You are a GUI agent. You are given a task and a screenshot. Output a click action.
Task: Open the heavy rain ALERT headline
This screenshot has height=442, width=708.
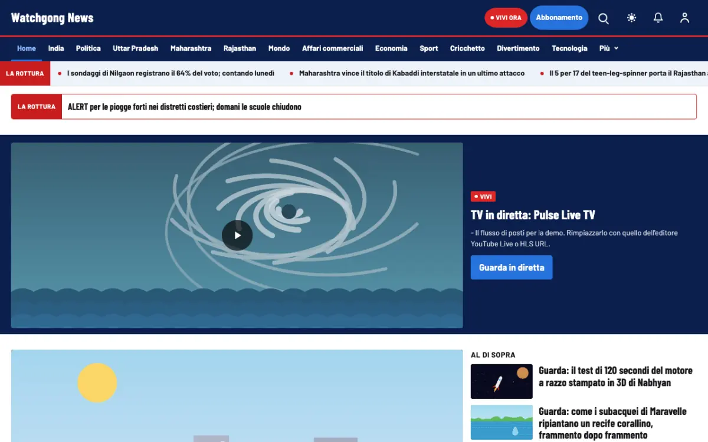(x=185, y=107)
